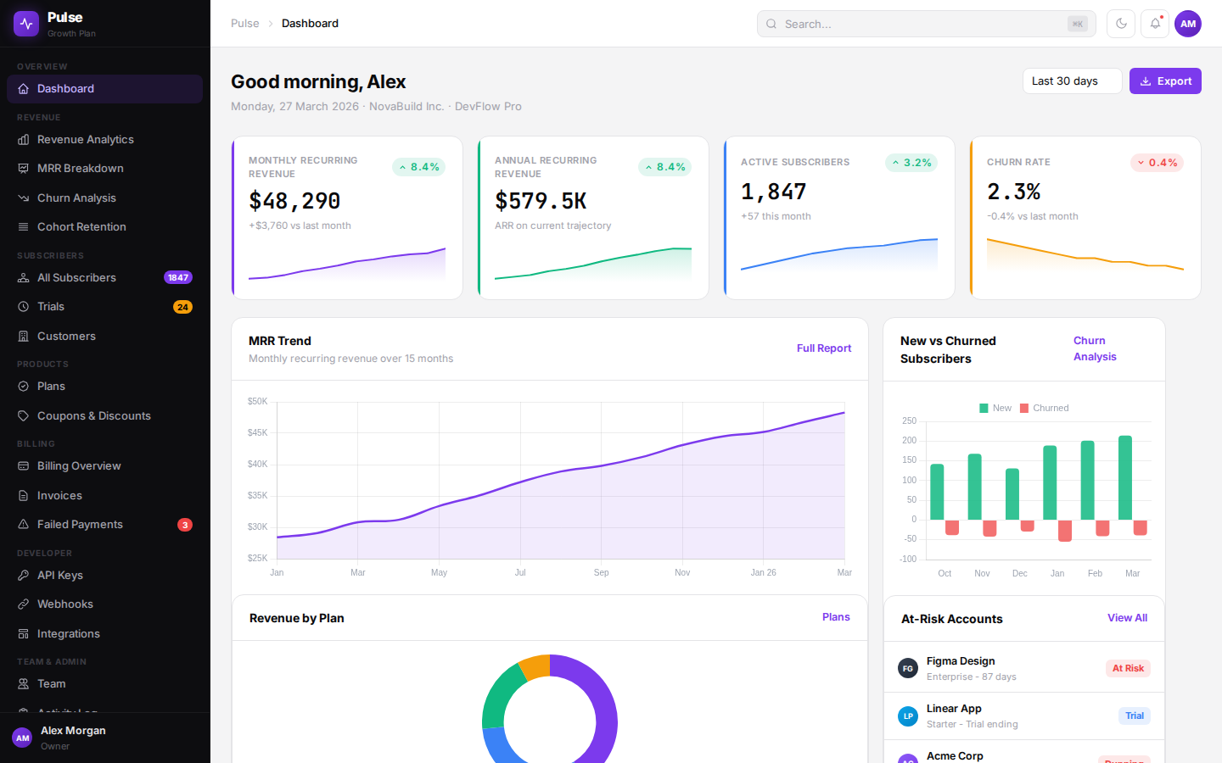Click the Webhooks link icon
Viewport: 1222px width, 763px height.
tap(24, 604)
